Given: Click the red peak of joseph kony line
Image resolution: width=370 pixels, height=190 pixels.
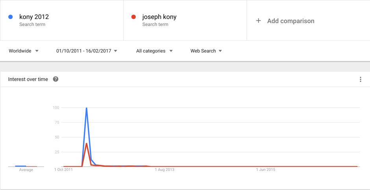Looking at the screenshot, I should point(87,144).
